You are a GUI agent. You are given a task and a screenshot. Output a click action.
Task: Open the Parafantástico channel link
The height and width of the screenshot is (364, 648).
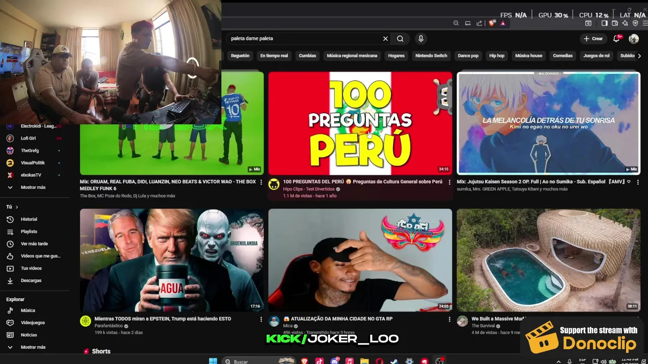pos(108,326)
